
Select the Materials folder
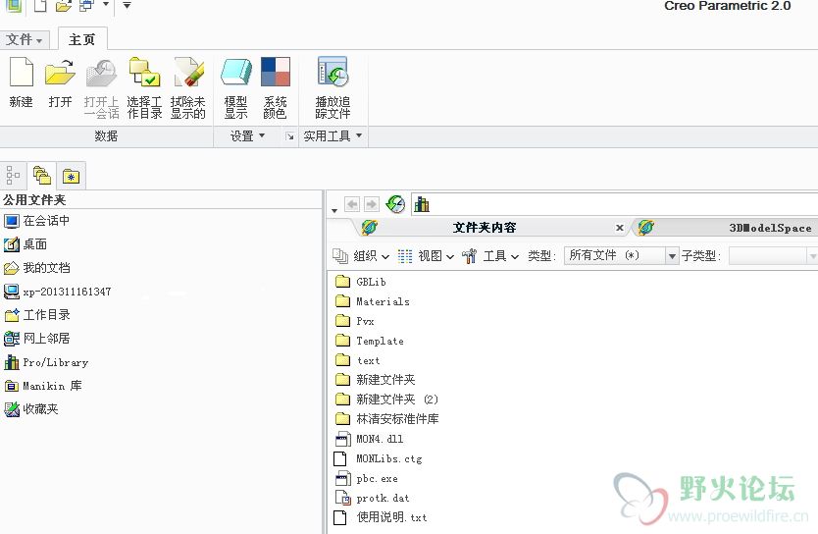(372, 301)
